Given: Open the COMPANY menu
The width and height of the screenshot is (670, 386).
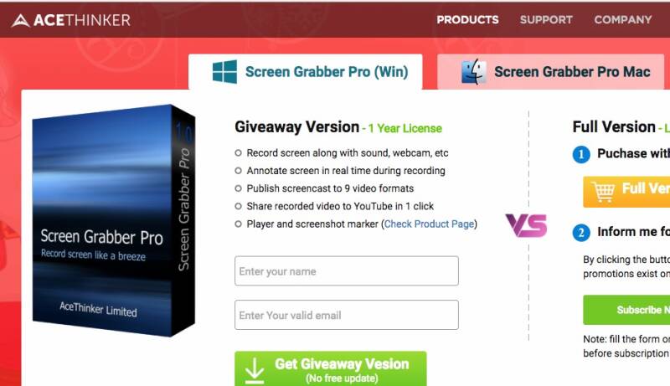Looking at the screenshot, I should (623, 19).
